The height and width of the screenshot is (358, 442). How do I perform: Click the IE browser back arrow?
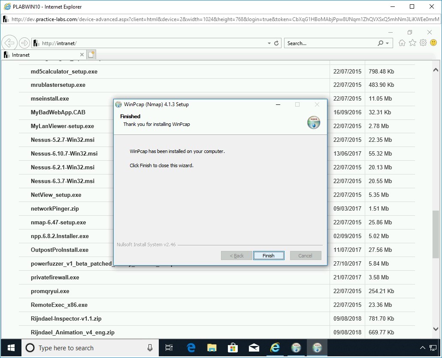tap(9, 43)
